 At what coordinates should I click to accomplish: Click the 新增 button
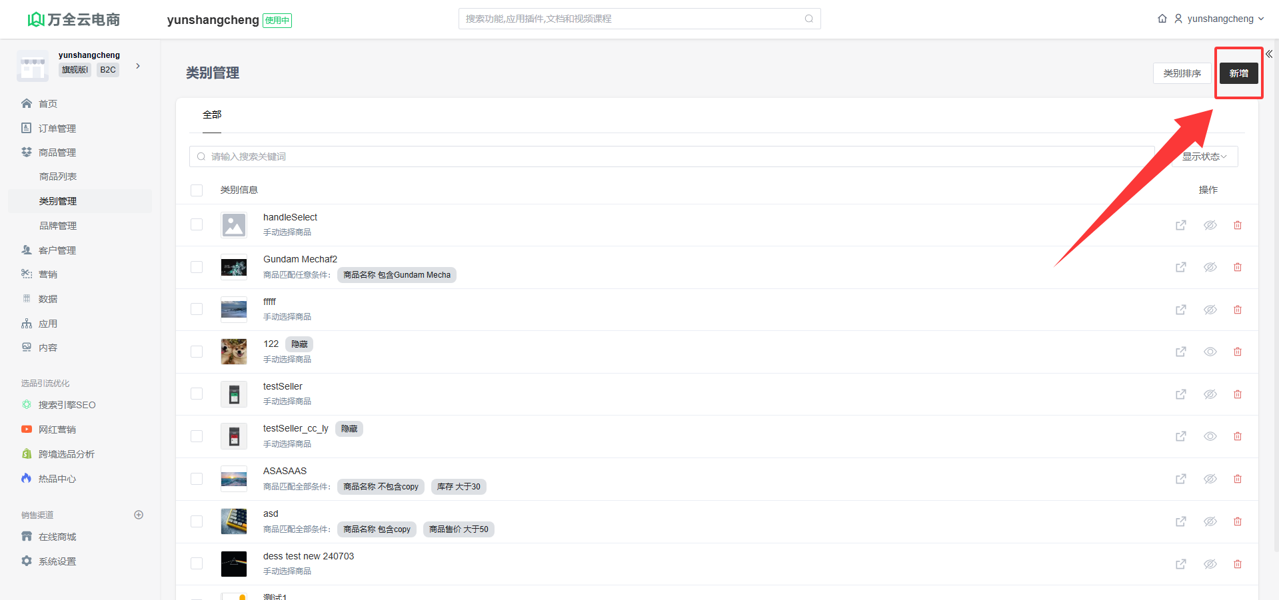click(x=1238, y=73)
